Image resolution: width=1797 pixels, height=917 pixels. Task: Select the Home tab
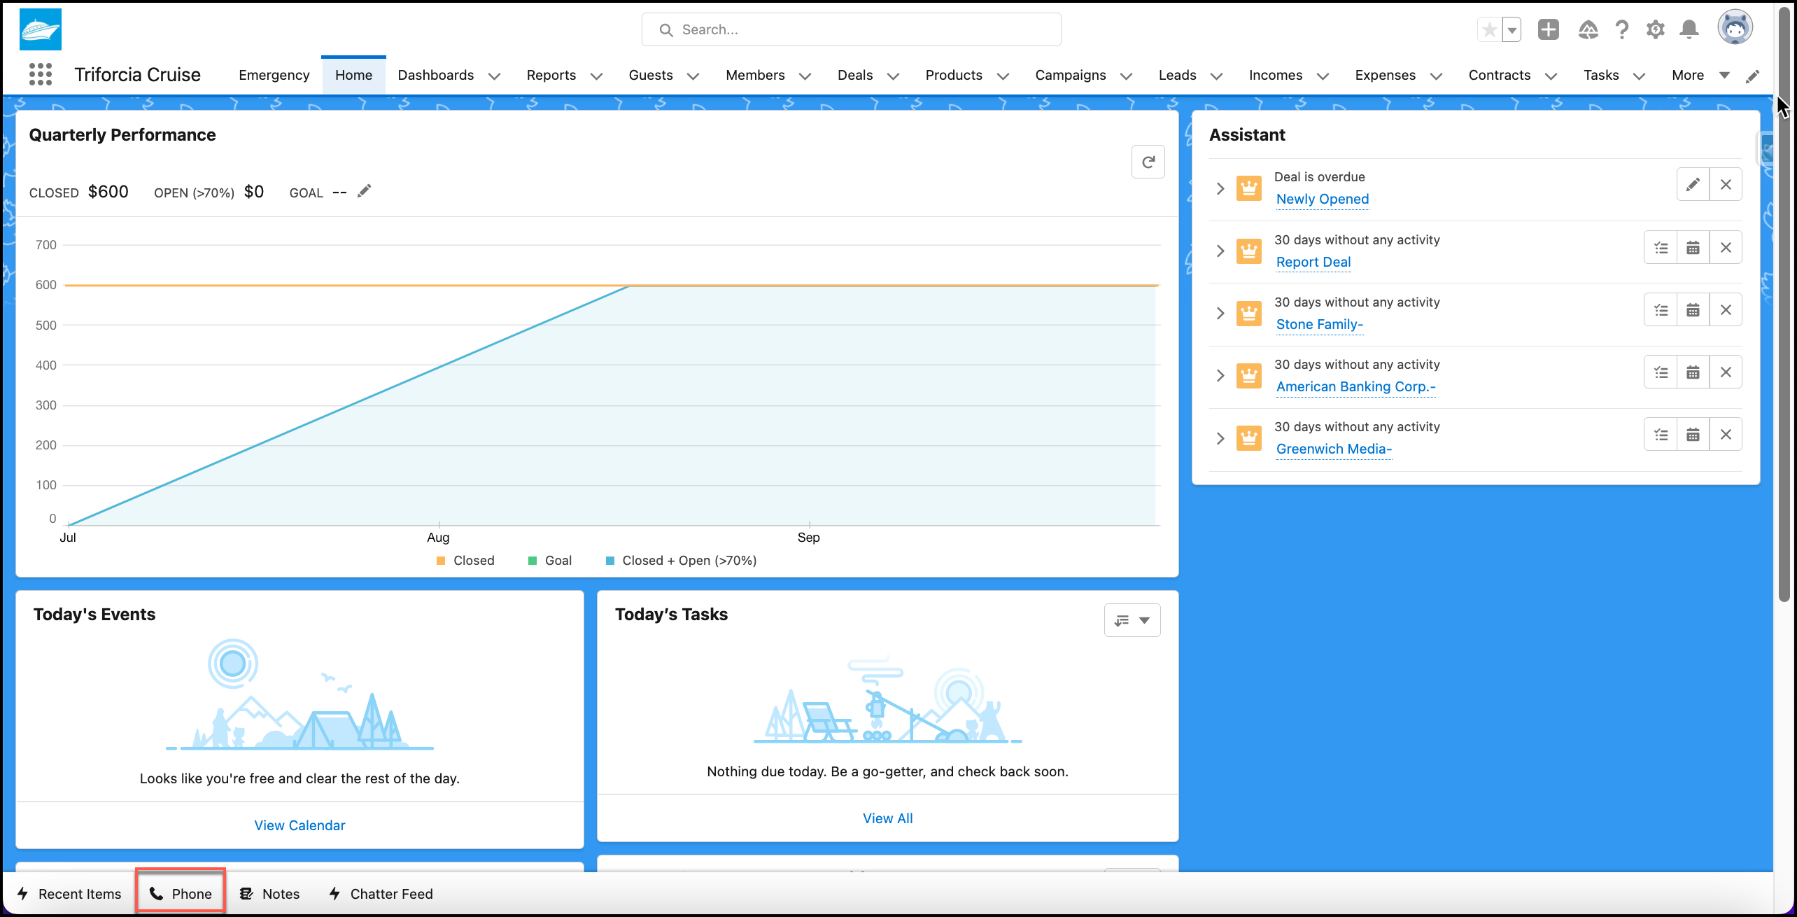point(353,75)
